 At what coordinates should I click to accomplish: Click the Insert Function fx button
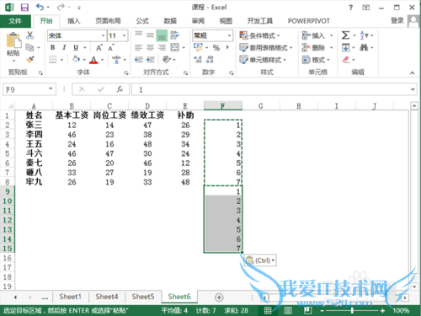coord(120,89)
